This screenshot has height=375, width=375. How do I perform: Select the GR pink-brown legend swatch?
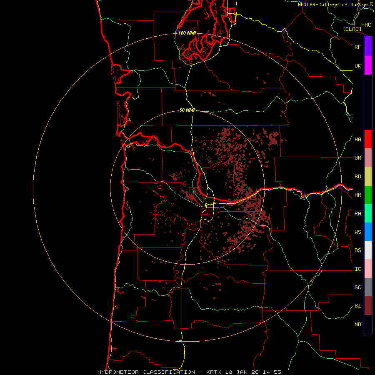point(368,158)
